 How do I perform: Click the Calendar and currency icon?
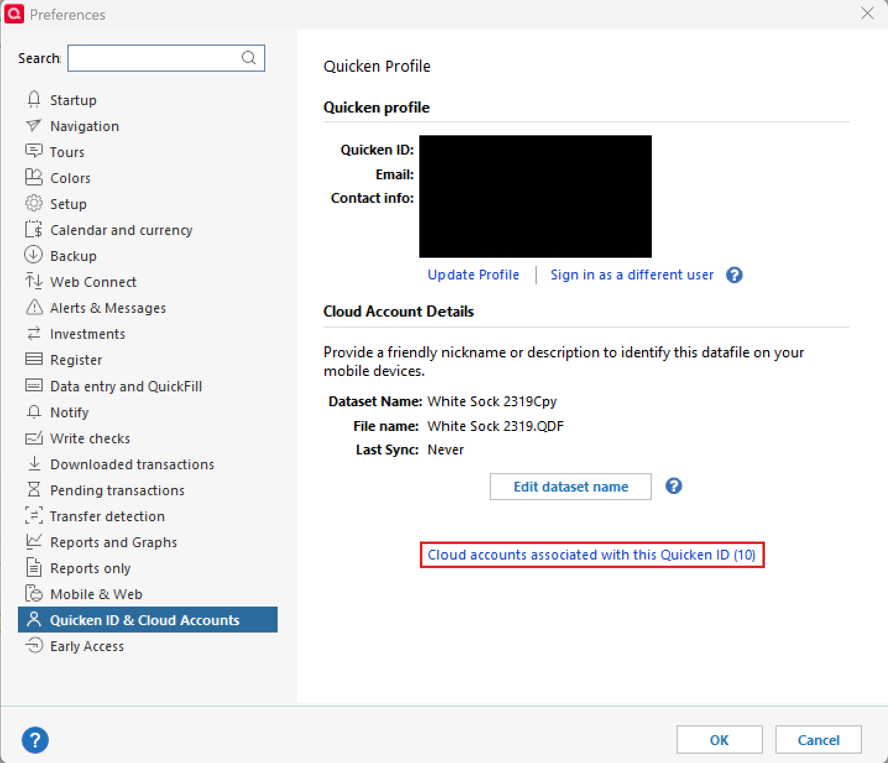pyautogui.click(x=34, y=229)
